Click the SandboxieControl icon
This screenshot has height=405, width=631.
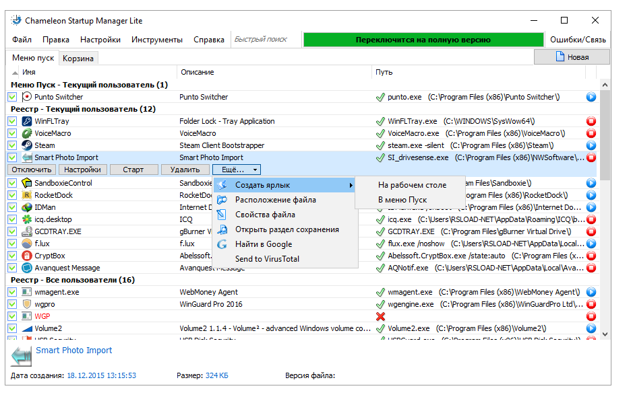(26, 183)
